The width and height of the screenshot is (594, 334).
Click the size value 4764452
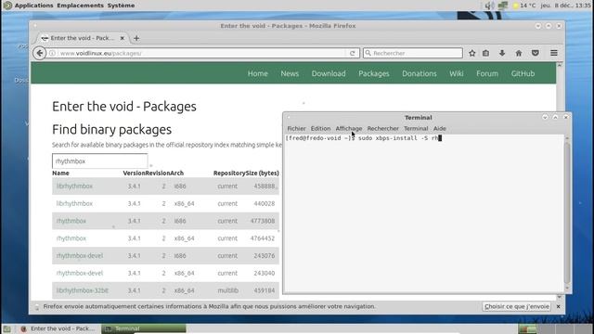(x=262, y=238)
